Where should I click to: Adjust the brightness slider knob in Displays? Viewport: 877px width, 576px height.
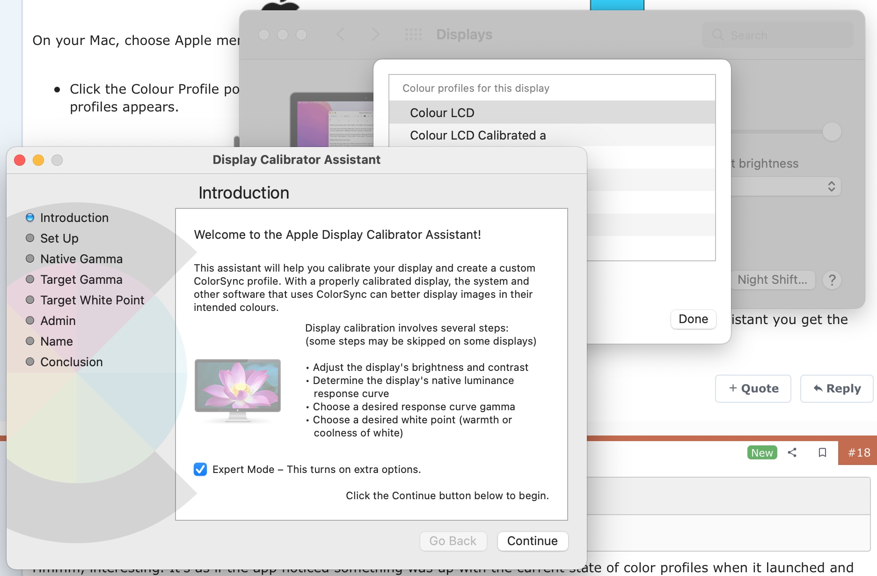pos(832,132)
